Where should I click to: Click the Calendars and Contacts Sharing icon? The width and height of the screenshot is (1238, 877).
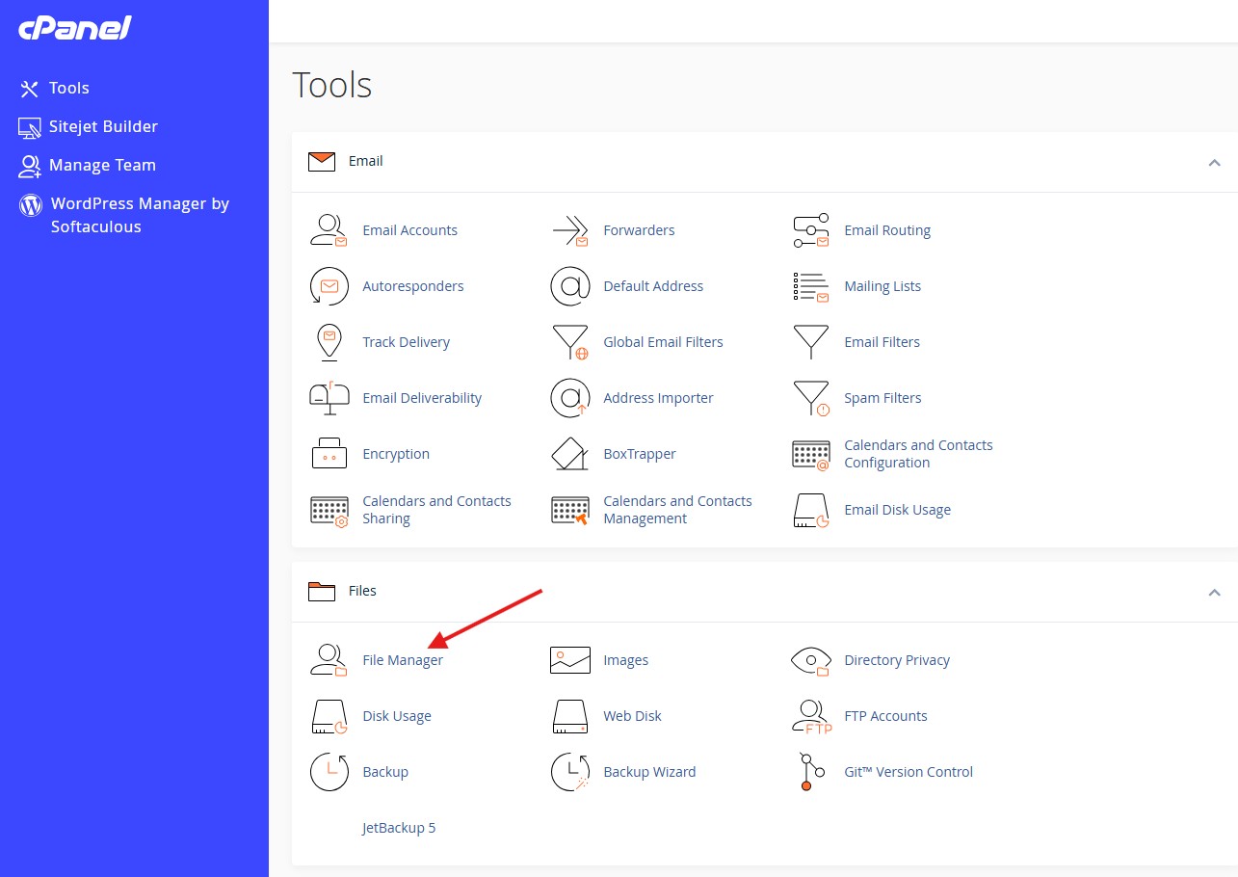coord(329,510)
